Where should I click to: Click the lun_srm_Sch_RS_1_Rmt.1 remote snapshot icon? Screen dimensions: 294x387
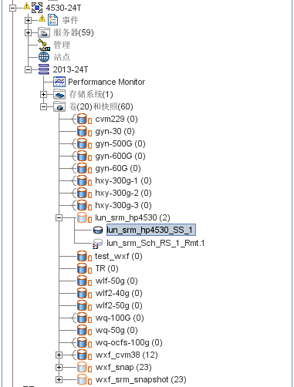coord(97,244)
